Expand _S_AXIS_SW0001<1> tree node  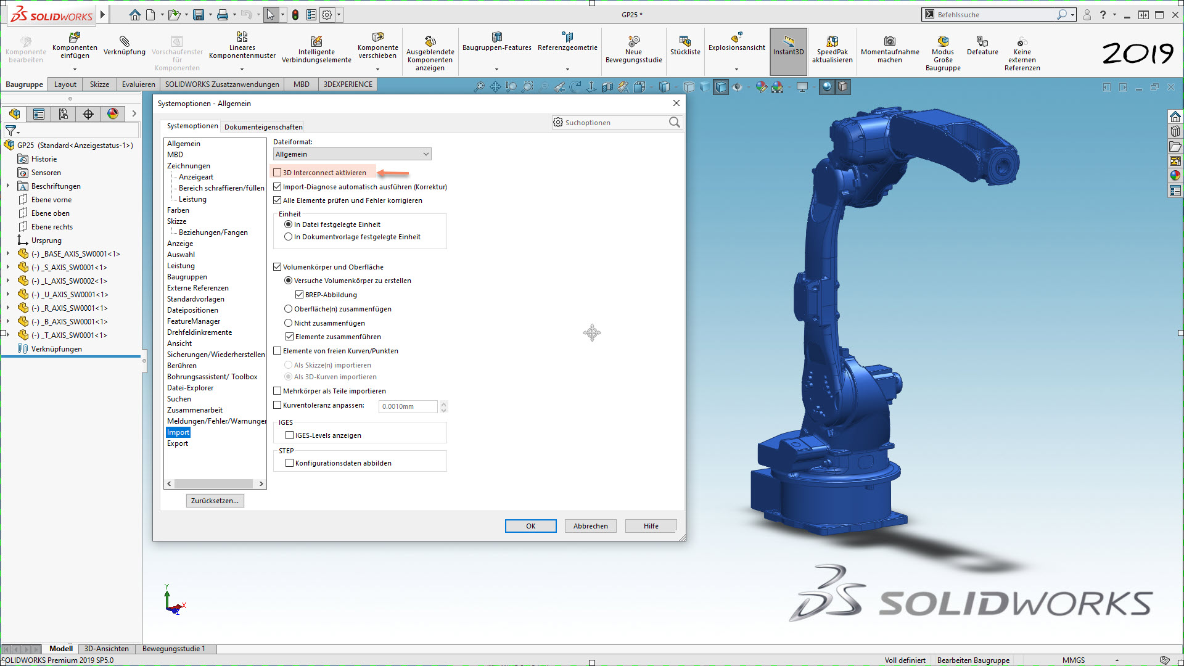point(7,267)
